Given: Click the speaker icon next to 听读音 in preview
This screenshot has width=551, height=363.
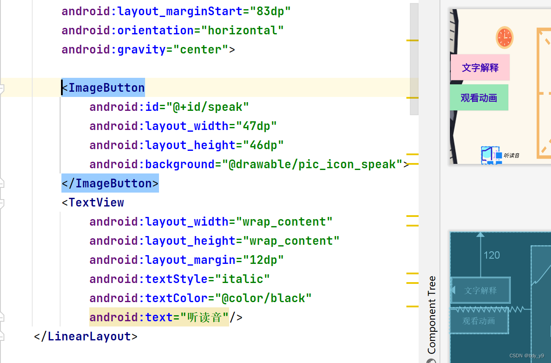Looking at the screenshot, I should (491, 154).
